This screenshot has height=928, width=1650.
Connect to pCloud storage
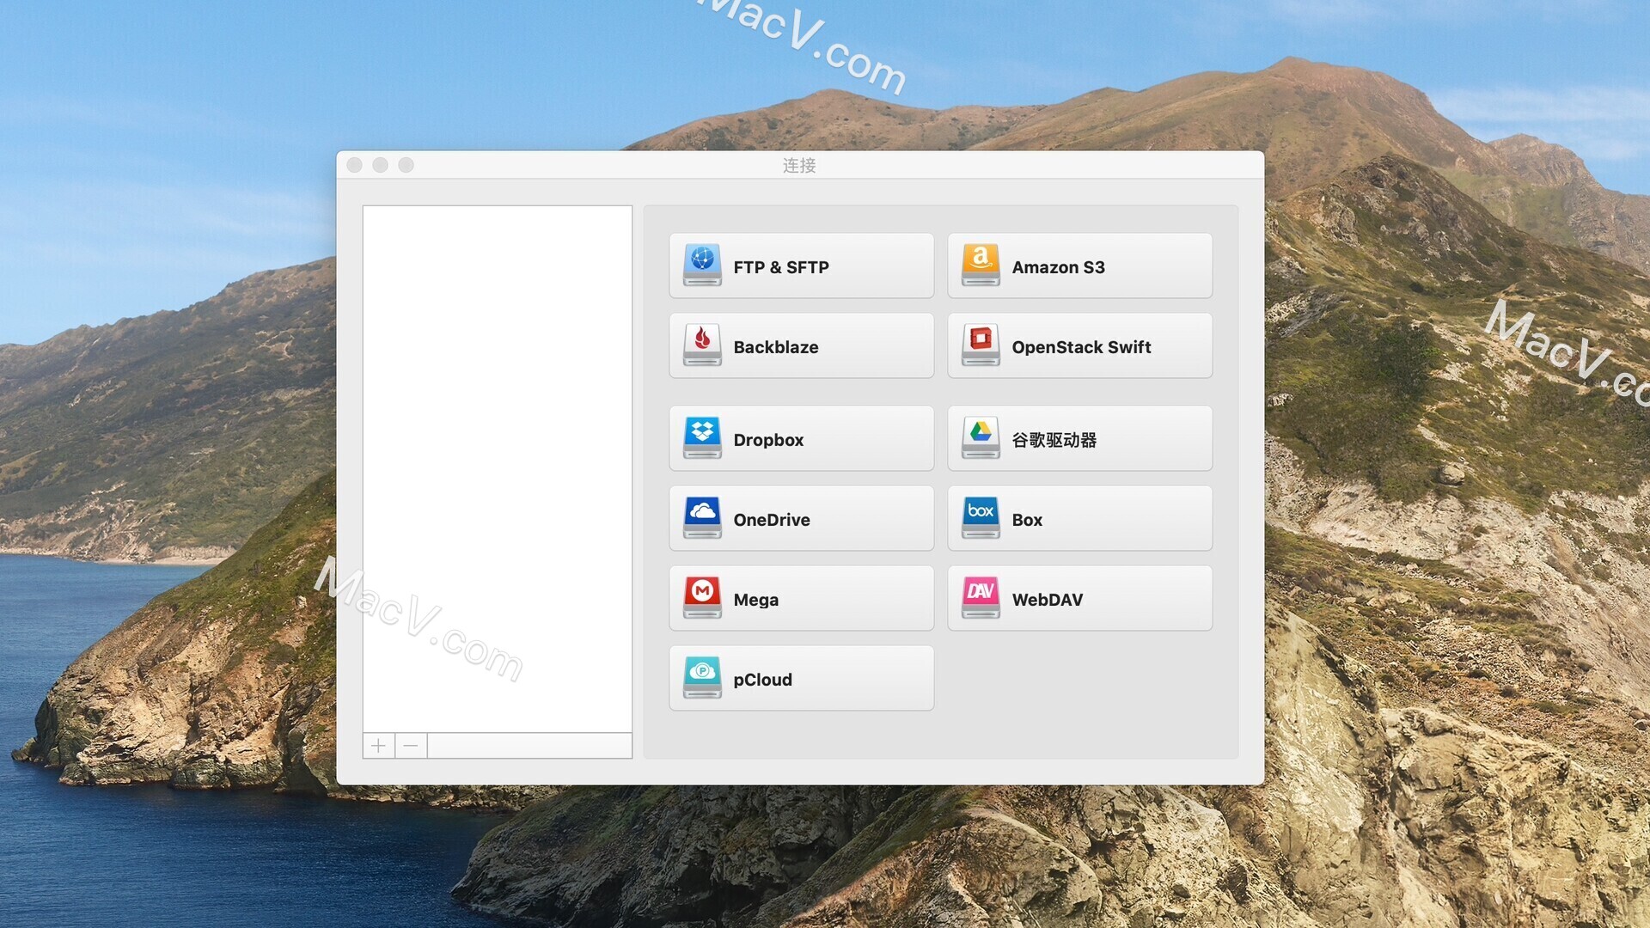(x=800, y=678)
